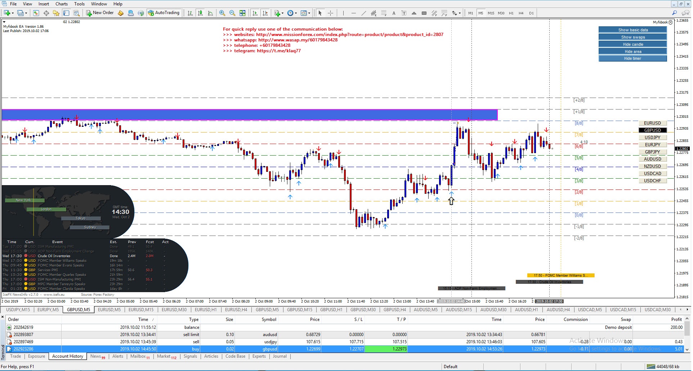
Task: Expand the indicators dropdown arrow
Action: 282,13
